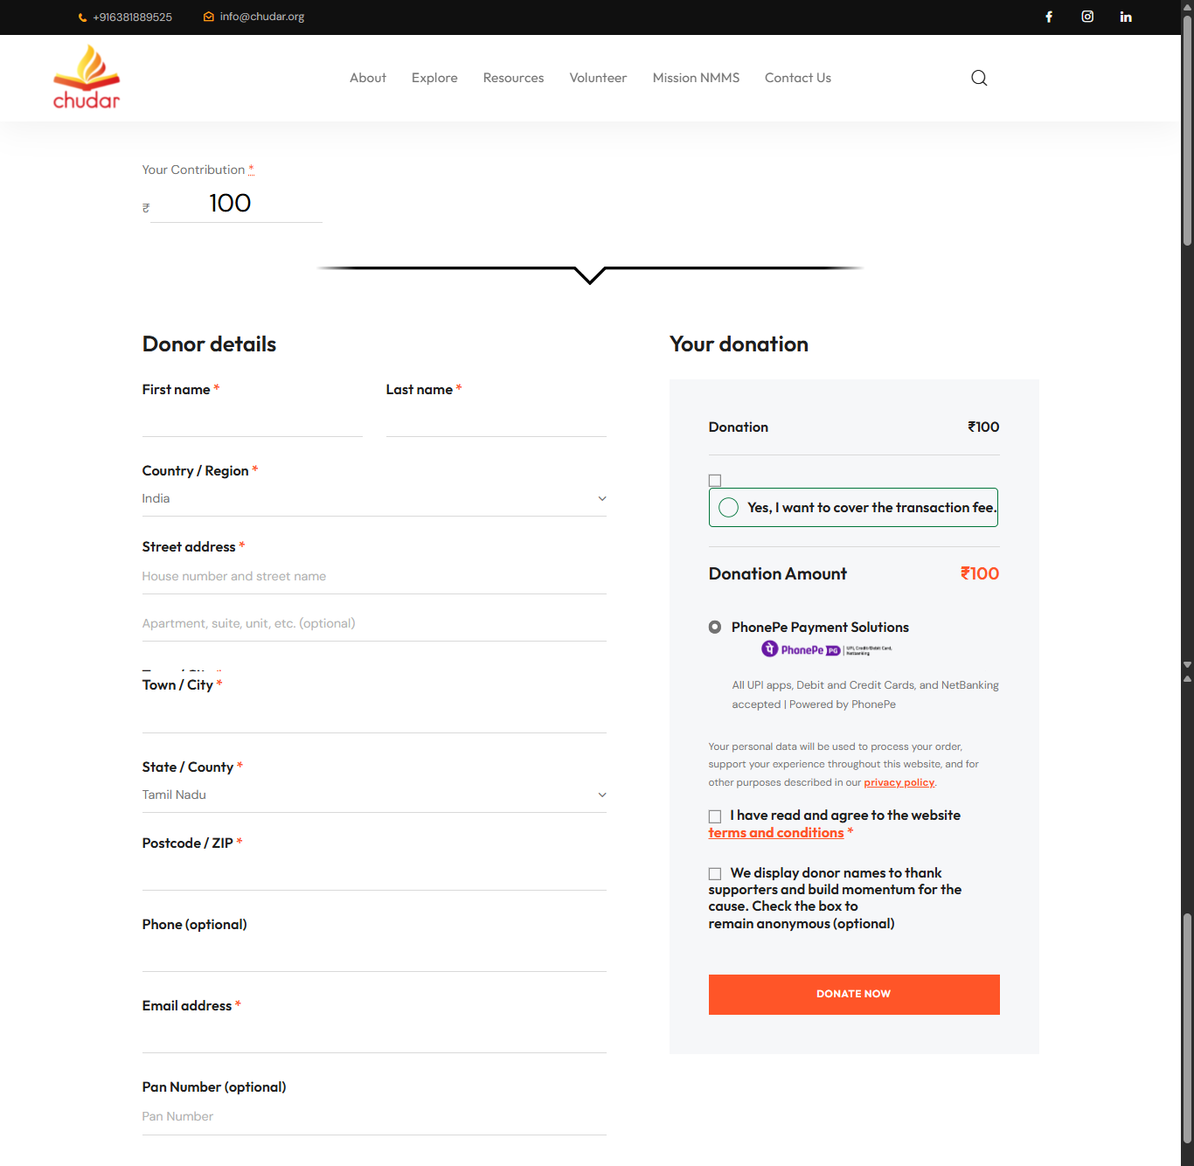Screen dimensions: 1194x1166
Task: Open the Country / Region dropdown
Action: click(374, 498)
